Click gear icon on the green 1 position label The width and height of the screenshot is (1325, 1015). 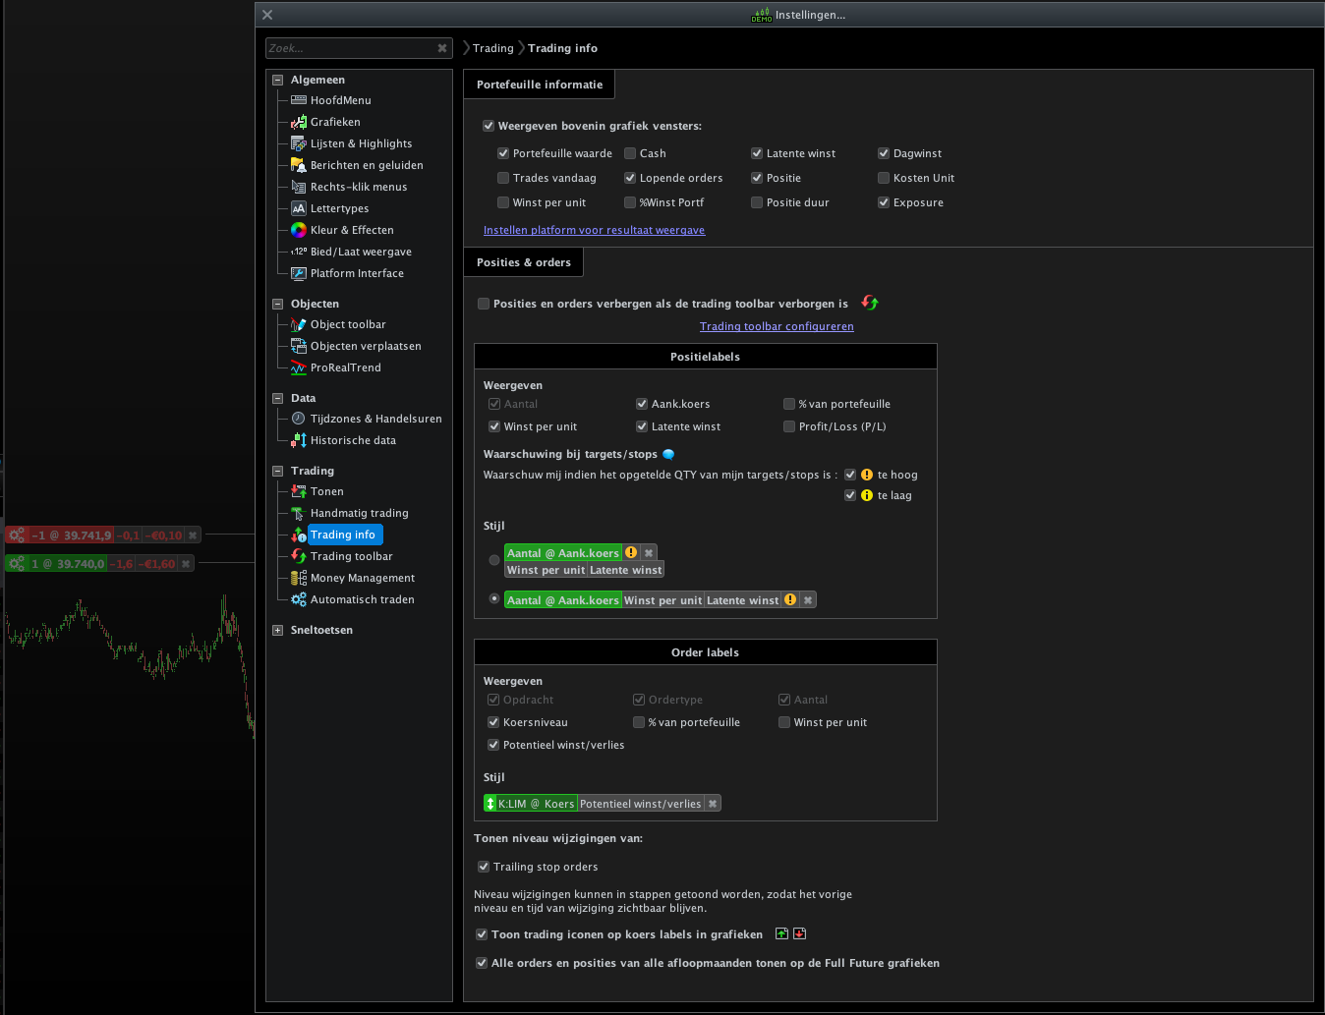16,564
